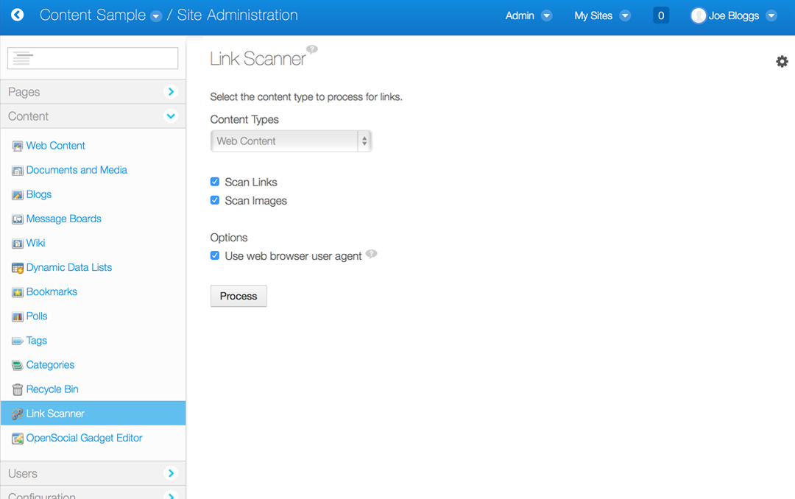Image resolution: width=795 pixels, height=499 pixels.
Task: Open Web Content link in sidebar
Action: [56, 146]
